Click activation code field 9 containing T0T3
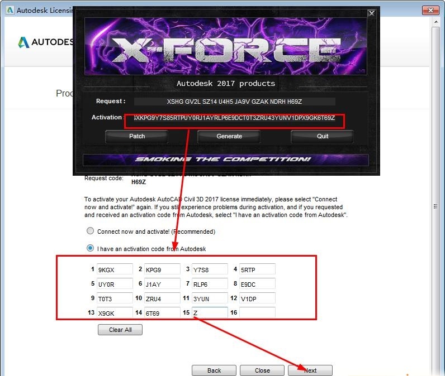445x376 pixels. [115, 298]
